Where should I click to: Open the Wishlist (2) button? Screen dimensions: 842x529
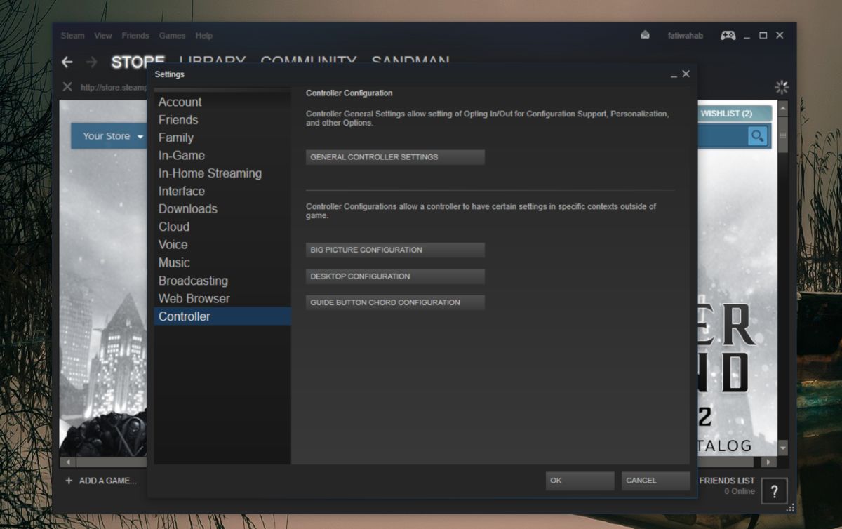tap(733, 114)
